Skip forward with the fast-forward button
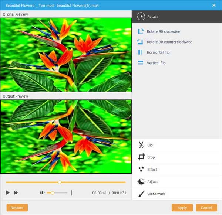The height and width of the screenshot is (215, 222). tap(16, 192)
